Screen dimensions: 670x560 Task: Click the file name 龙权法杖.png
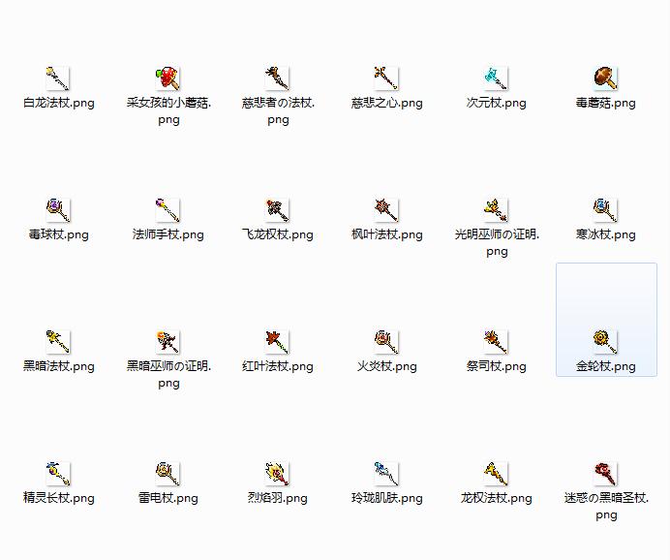496,498
